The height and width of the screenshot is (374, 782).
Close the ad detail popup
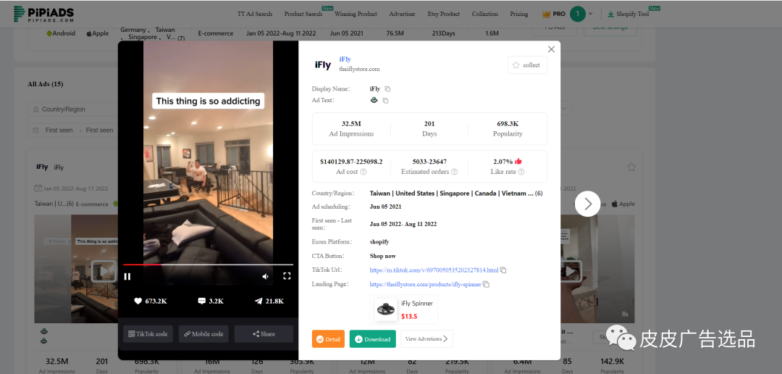click(551, 49)
